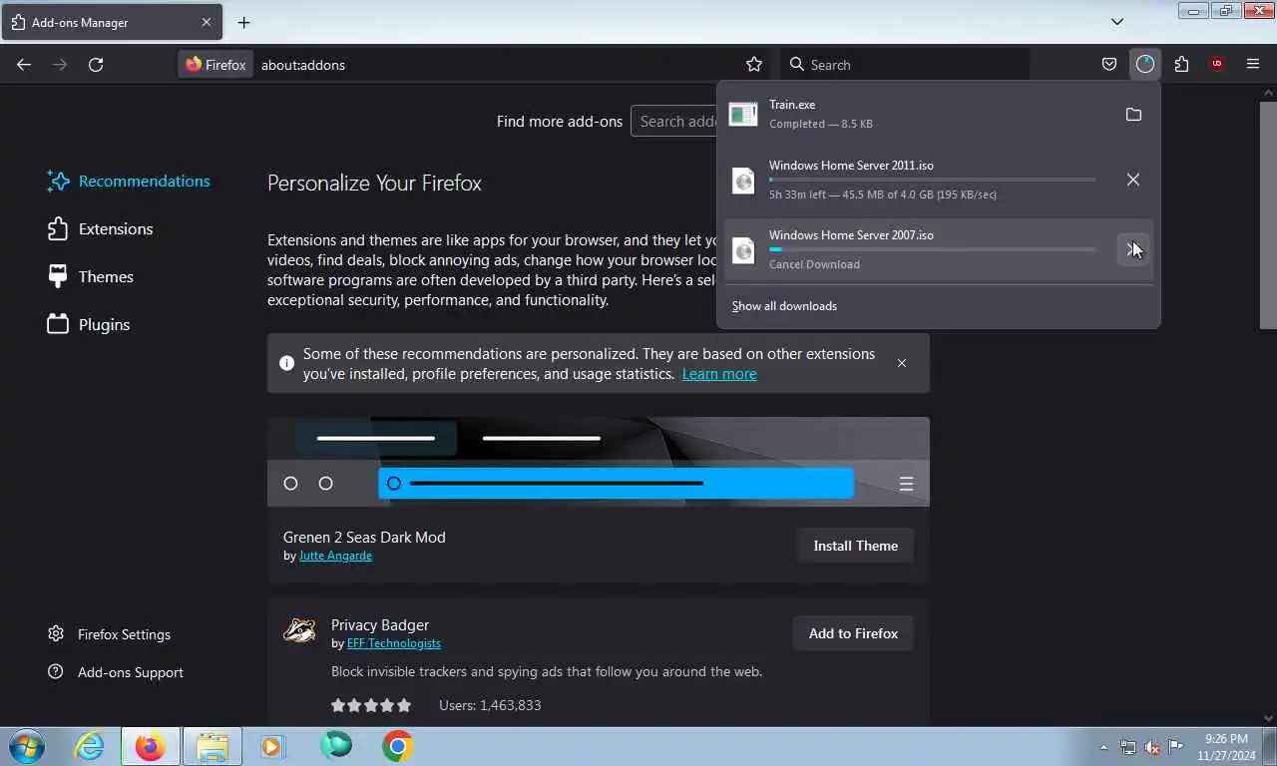Open the Learn more link
The height and width of the screenshot is (766, 1277).
pyautogui.click(x=719, y=374)
